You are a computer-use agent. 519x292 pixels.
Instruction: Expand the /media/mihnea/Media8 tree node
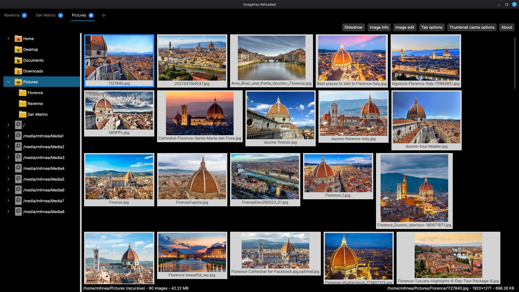(8, 212)
